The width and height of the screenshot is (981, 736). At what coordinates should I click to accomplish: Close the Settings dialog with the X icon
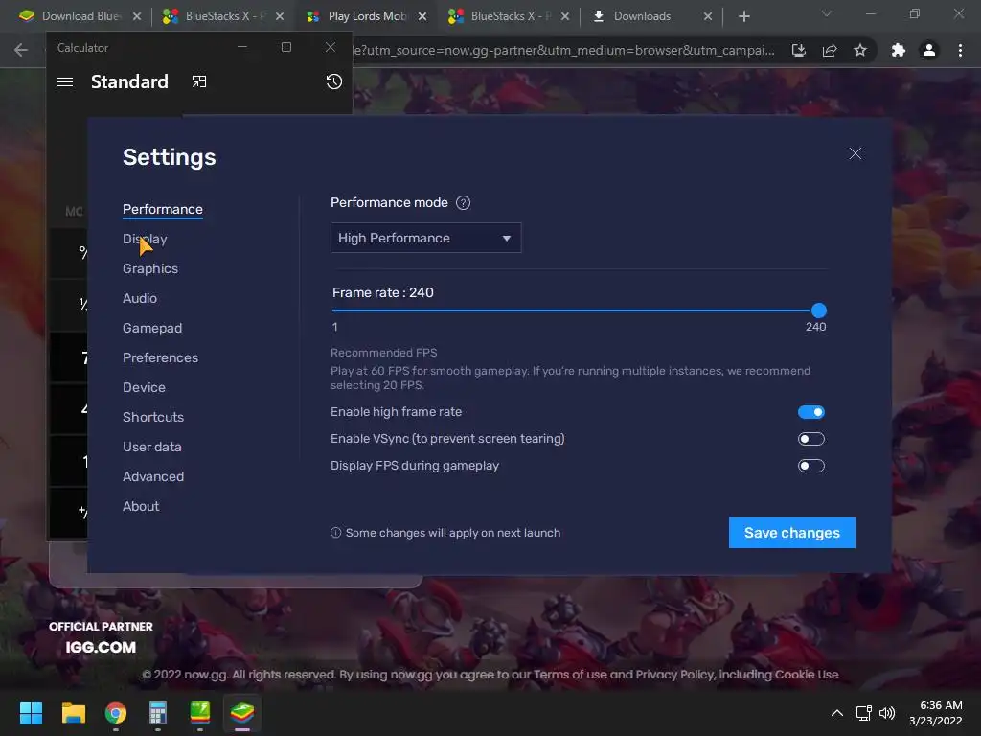(855, 153)
